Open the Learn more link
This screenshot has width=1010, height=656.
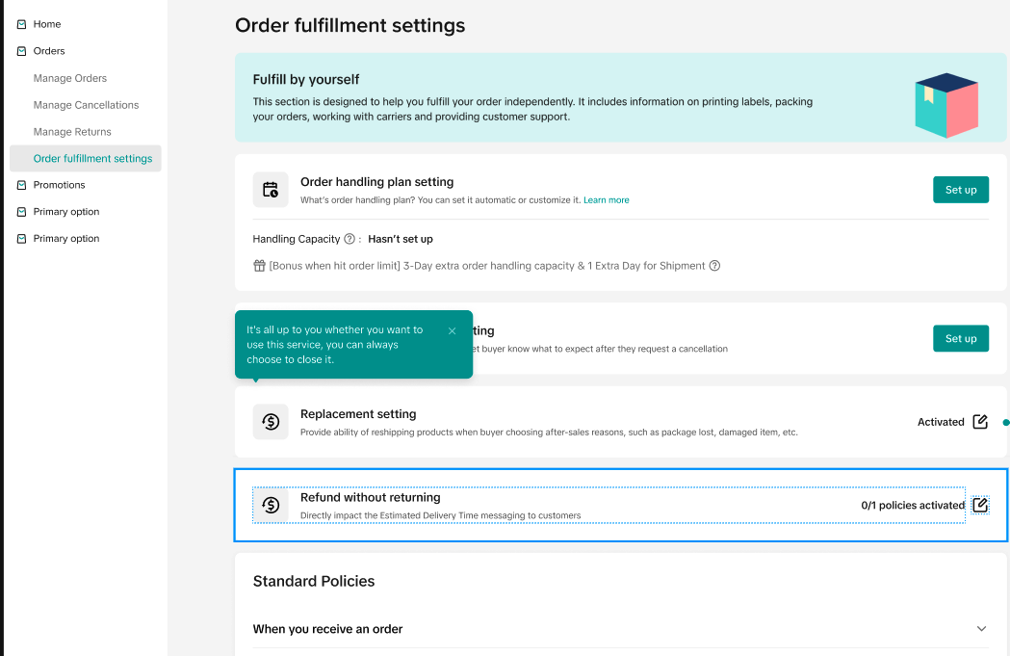(607, 200)
